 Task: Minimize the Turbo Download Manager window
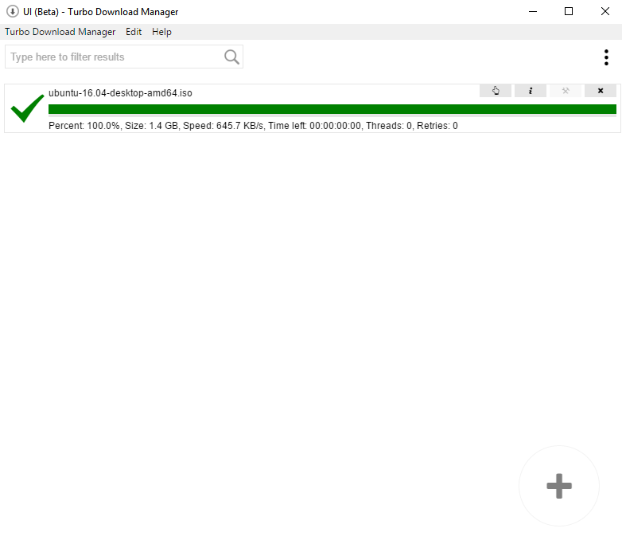(x=533, y=11)
